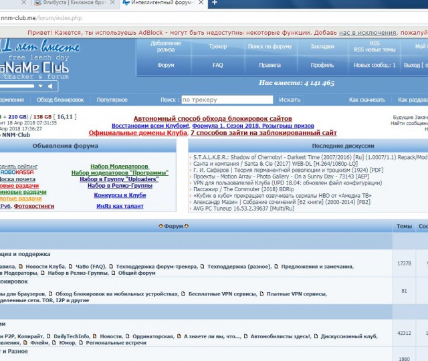Viewport: 428px width, 361px height.
Task: Open Набор в Релиз-Группы announcement
Action: point(120,186)
